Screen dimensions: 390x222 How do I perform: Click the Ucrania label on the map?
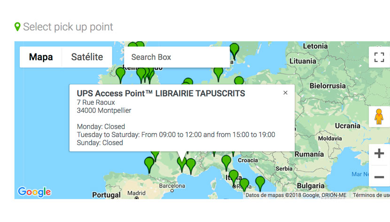[x=347, y=126]
